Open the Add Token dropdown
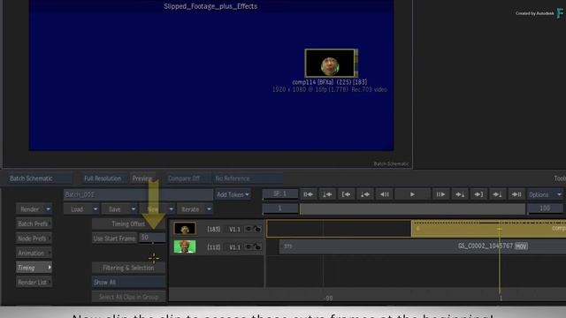The height and width of the screenshot is (318, 566). point(233,194)
